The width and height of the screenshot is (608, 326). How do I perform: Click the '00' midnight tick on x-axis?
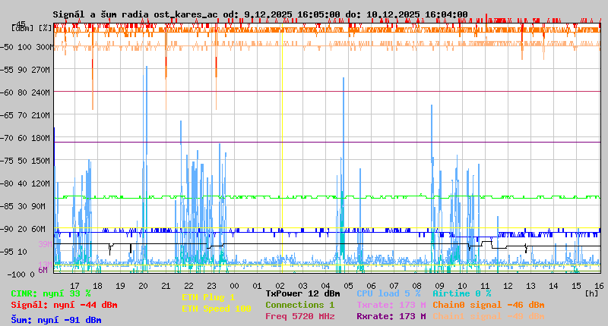click(234, 286)
